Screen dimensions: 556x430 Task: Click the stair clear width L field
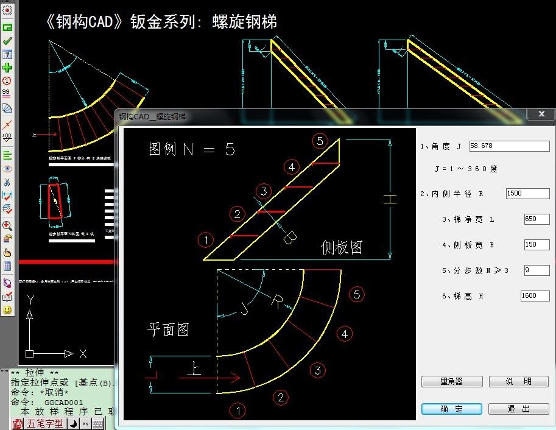click(x=537, y=219)
